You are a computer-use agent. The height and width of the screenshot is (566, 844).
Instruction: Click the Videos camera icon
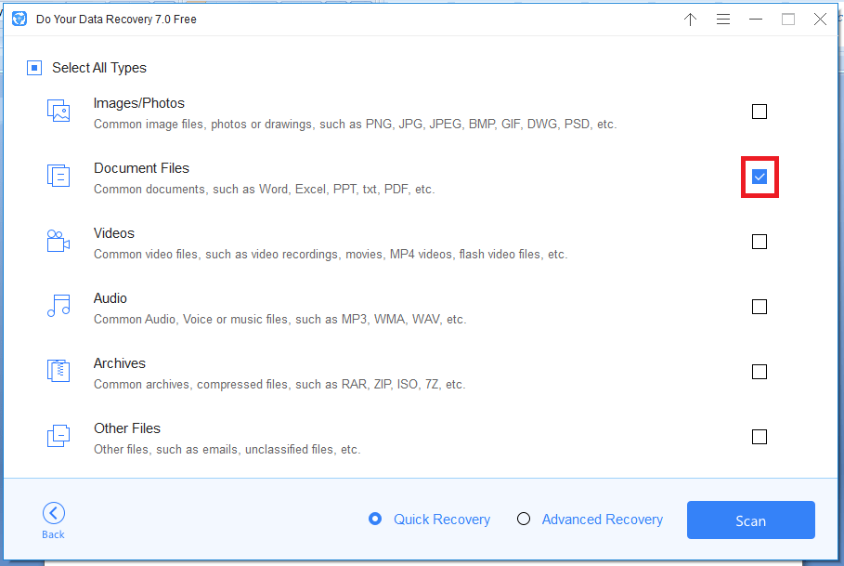pos(58,241)
